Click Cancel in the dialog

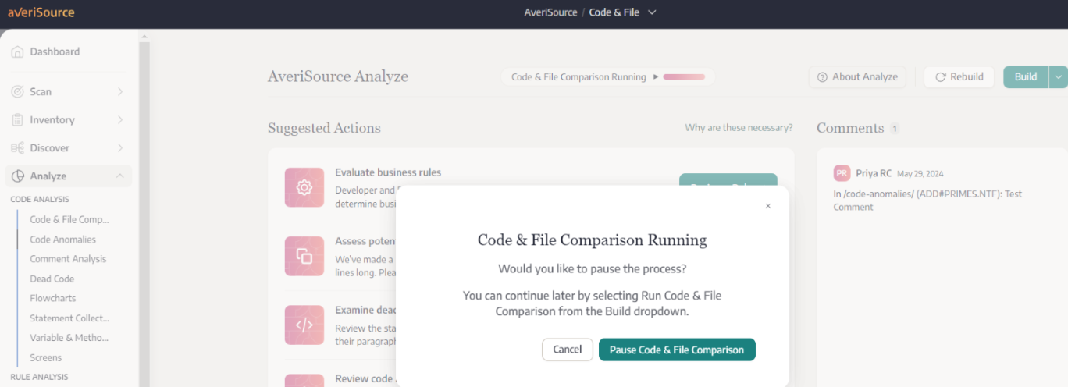[568, 350]
